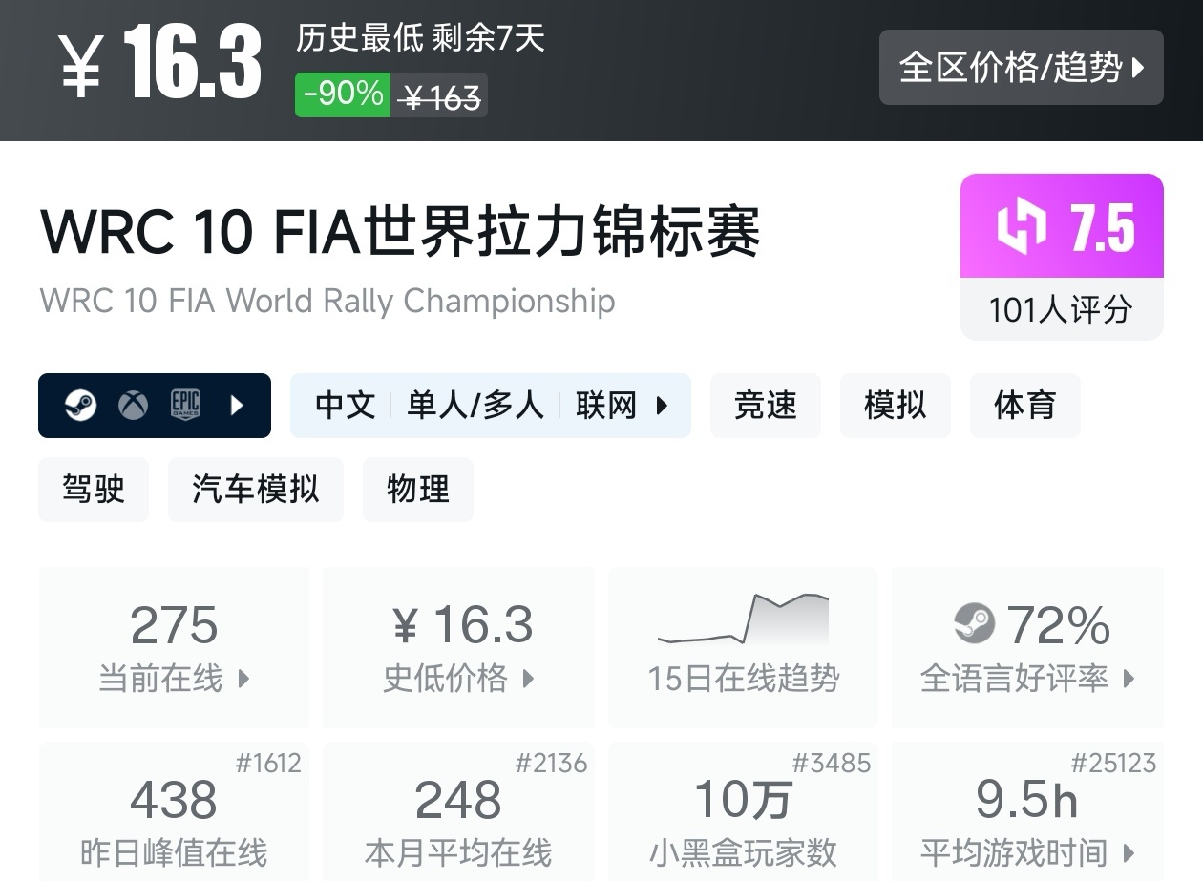The height and width of the screenshot is (881, 1203).
Task: Expand the 中文 单人/多人 联网 info arrow
Action: [663, 406]
